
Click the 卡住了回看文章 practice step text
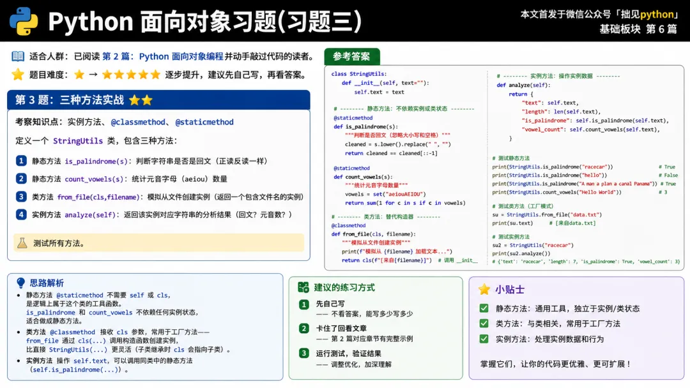click(x=341, y=328)
